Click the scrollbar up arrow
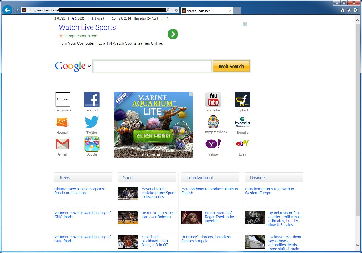The height and width of the screenshot is (253, 362). [x=358, y=20]
